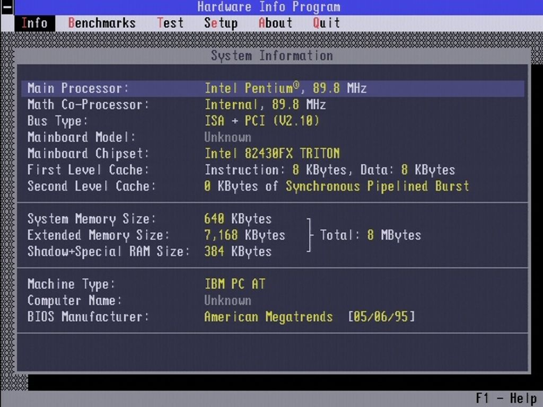Open the Setup menu
Viewport: 543px width, 407px height.
click(x=221, y=23)
